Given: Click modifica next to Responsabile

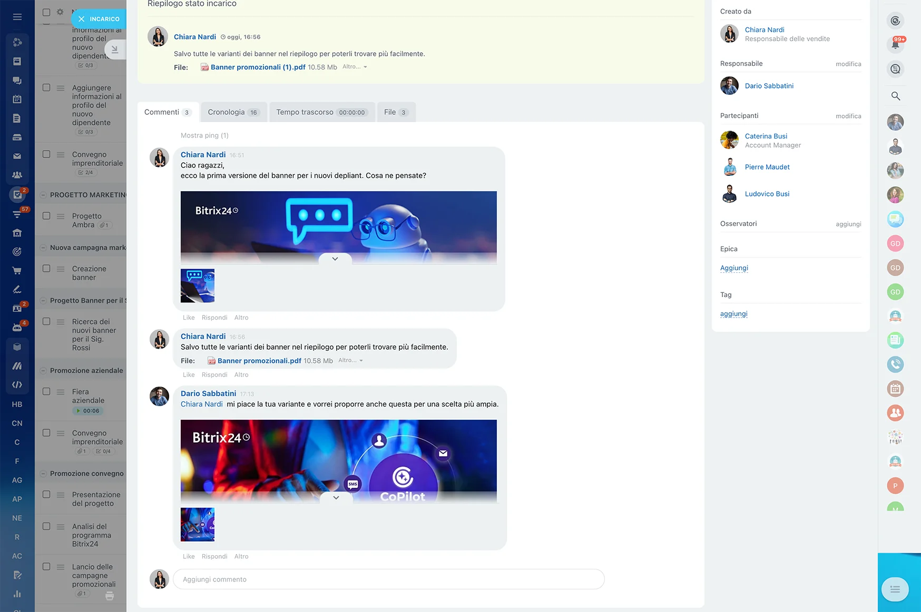Looking at the screenshot, I should (x=848, y=64).
